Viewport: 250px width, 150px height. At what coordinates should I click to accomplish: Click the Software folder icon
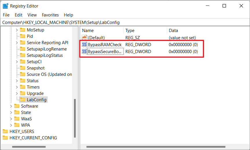coord(17,106)
